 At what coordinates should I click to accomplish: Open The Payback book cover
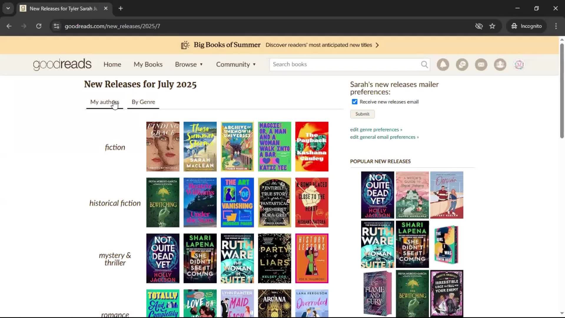[312, 147]
